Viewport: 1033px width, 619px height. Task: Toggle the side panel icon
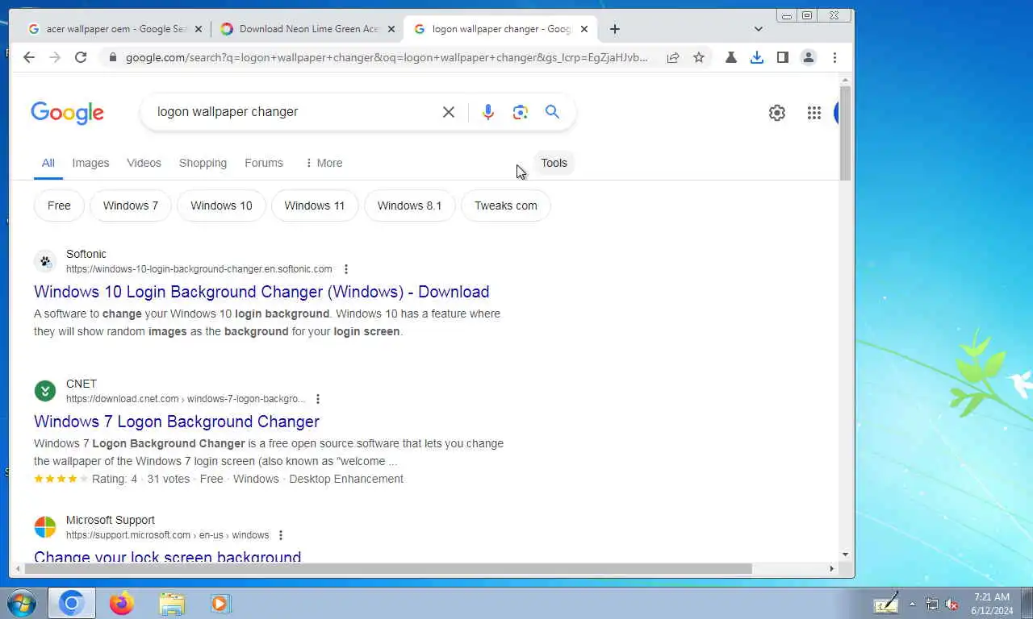pyautogui.click(x=783, y=57)
